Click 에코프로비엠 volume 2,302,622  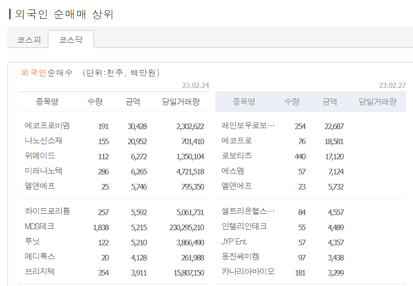click(x=190, y=127)
